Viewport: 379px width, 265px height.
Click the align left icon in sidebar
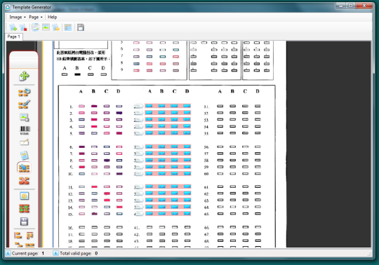[18, 236]
